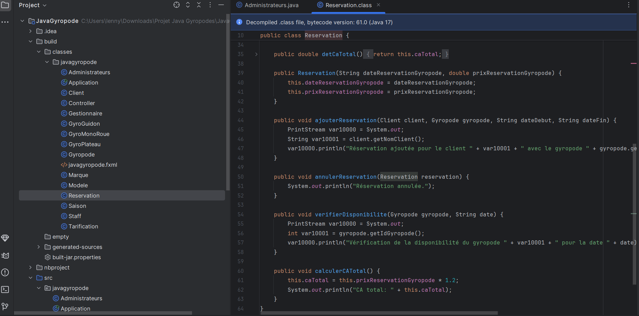Screen dimensions: 639x316
Task: Open the Project panel options (three dots)
Action: [x=210, y=5]
